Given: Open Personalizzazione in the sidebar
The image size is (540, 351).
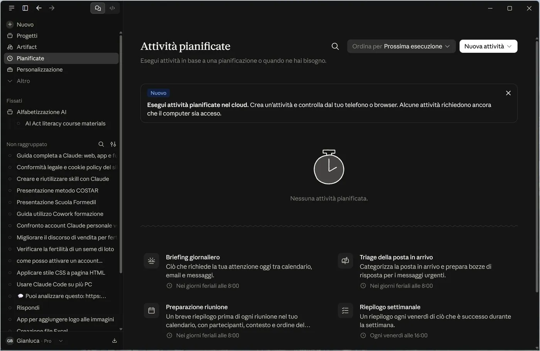Looking at the screenshot, I should point(61,69).
